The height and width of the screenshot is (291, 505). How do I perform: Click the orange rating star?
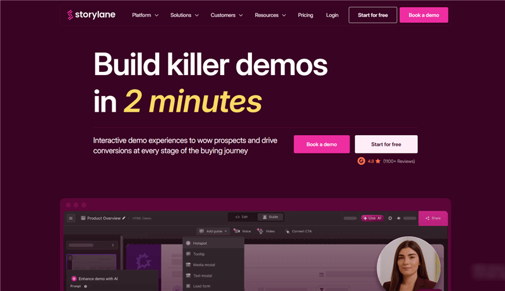pos(377,161)
